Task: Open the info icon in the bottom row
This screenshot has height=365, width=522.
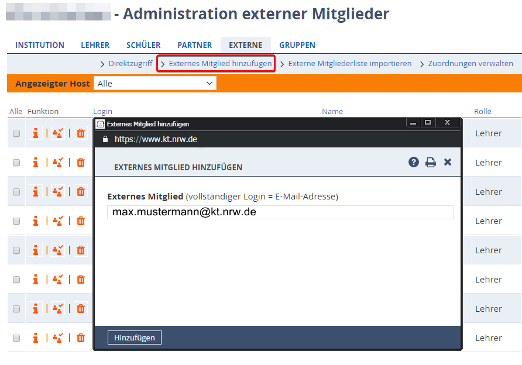Action: pos(36,338)
